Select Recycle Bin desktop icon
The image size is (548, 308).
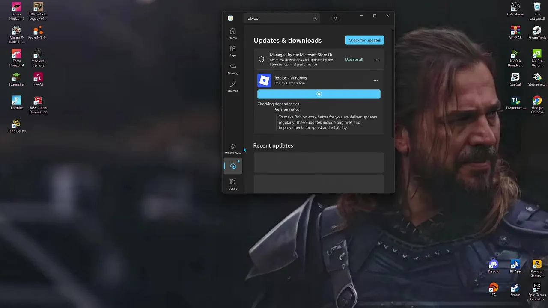click(x=537, y=12)
